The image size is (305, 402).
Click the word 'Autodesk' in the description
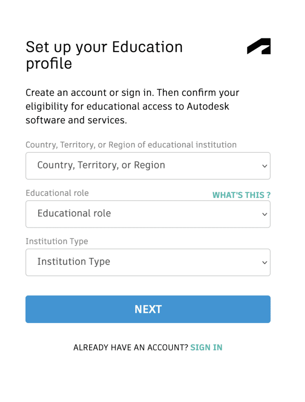pos(208,106)
